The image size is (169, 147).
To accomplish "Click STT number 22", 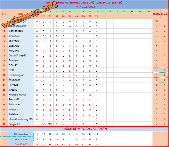I will pos(4,124).
